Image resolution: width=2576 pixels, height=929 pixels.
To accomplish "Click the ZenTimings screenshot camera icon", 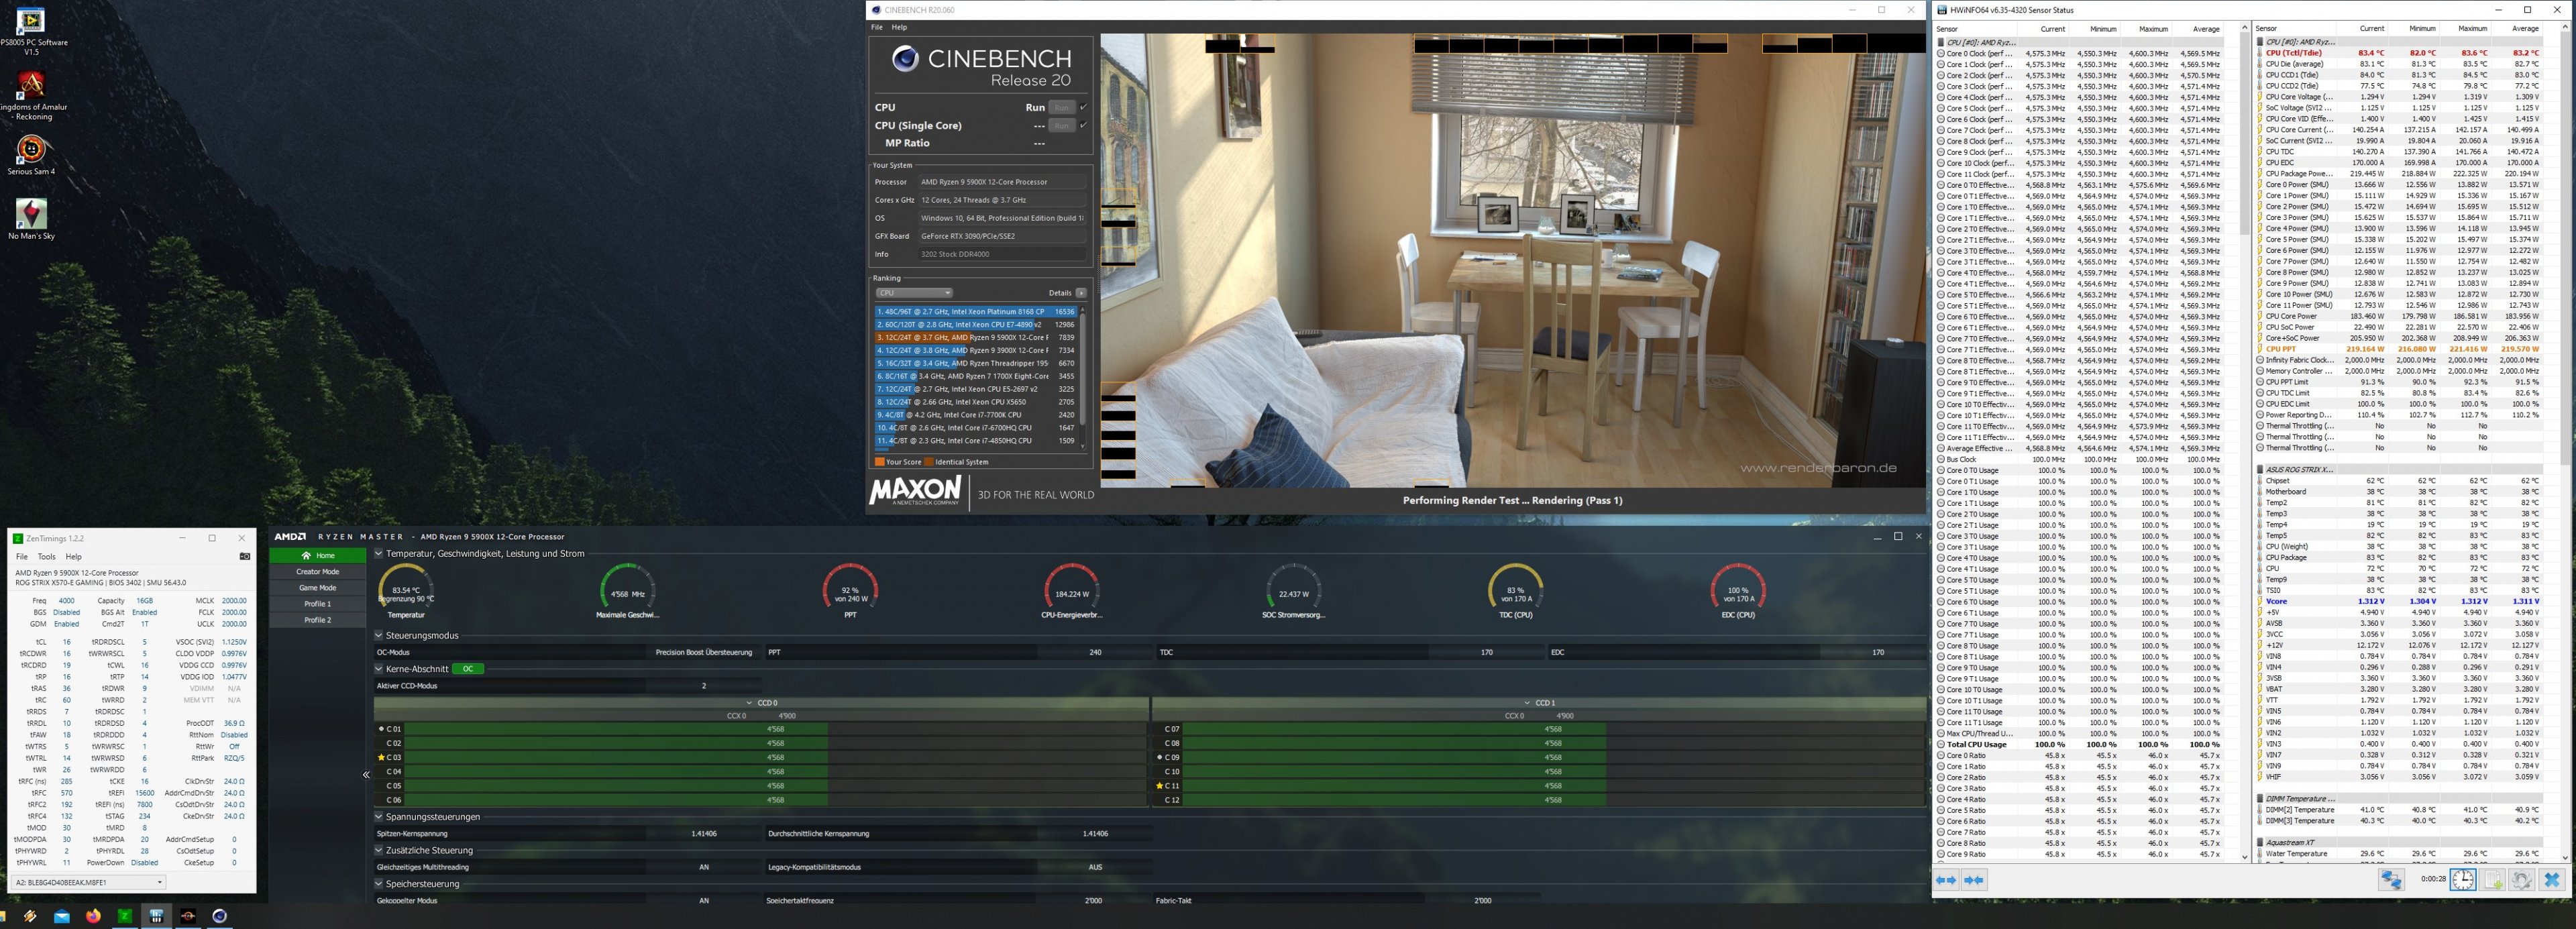I will [245, 556].
